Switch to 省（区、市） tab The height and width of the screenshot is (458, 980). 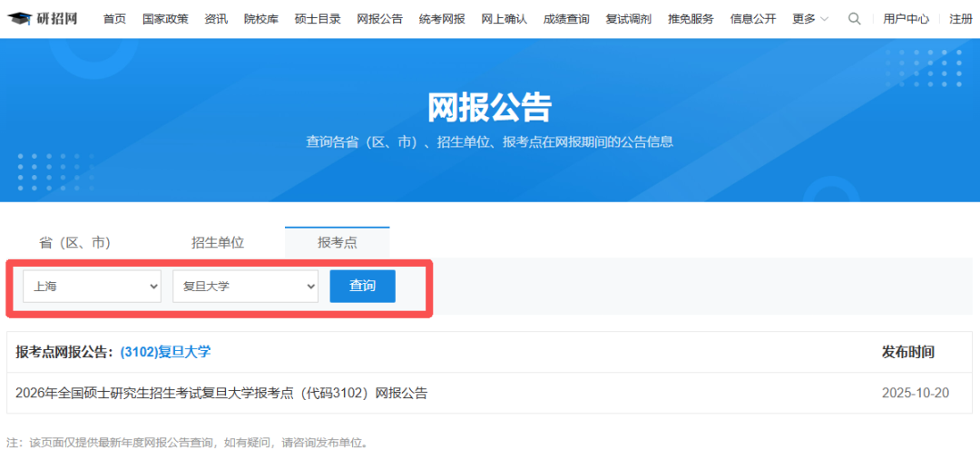click(74, 242)
